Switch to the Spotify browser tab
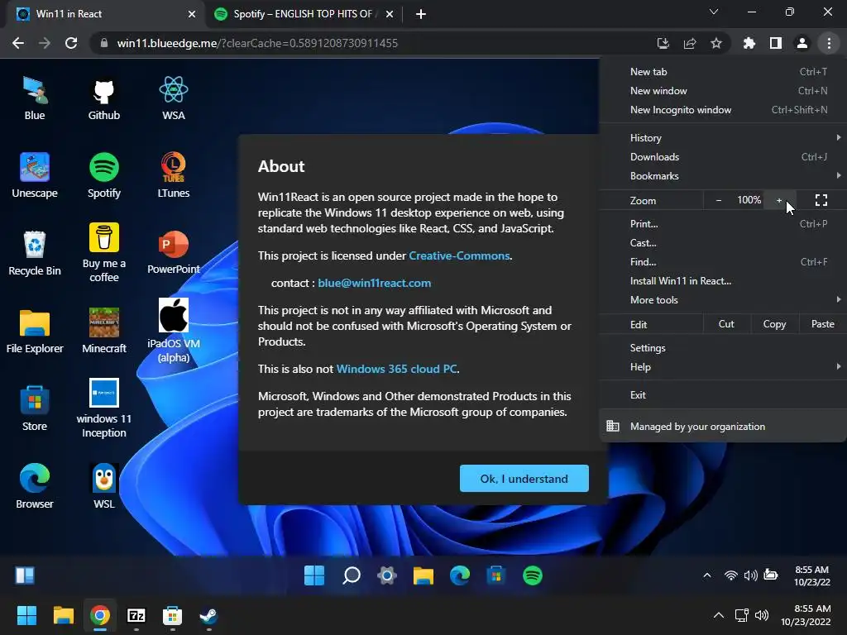The width and height of the screenshot is (847, 635). [x=304, y=14]
